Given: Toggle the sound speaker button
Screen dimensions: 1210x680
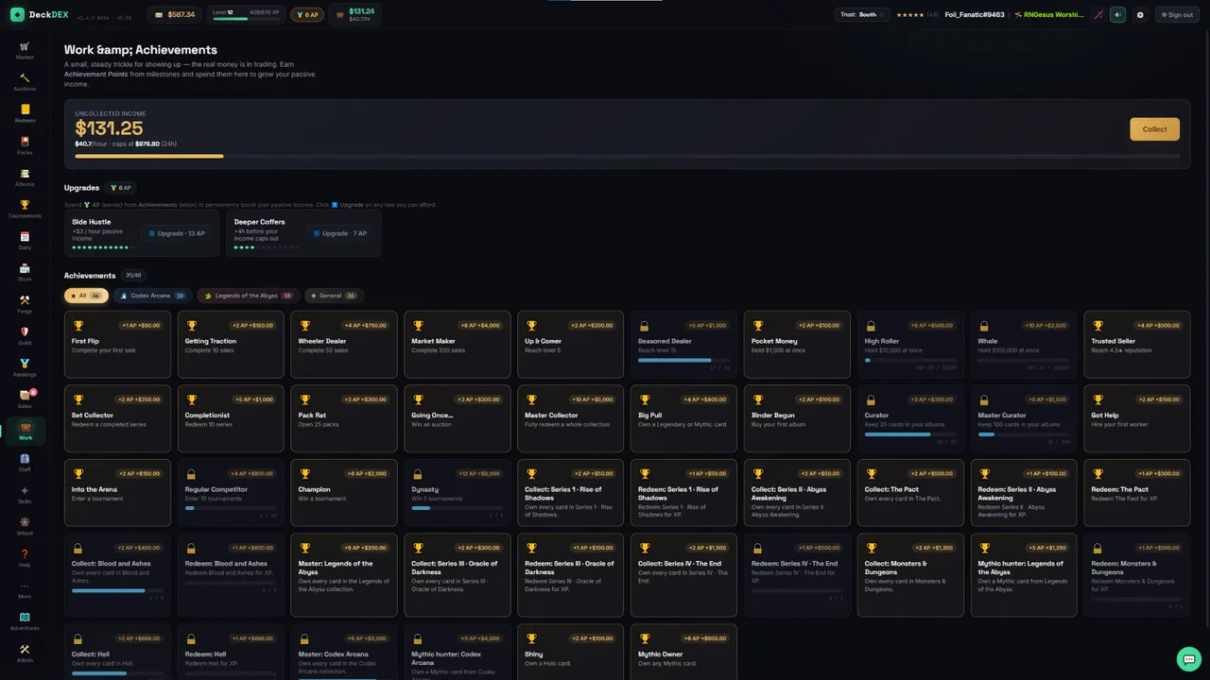Looking at the screenshot, I should 1118,14.
